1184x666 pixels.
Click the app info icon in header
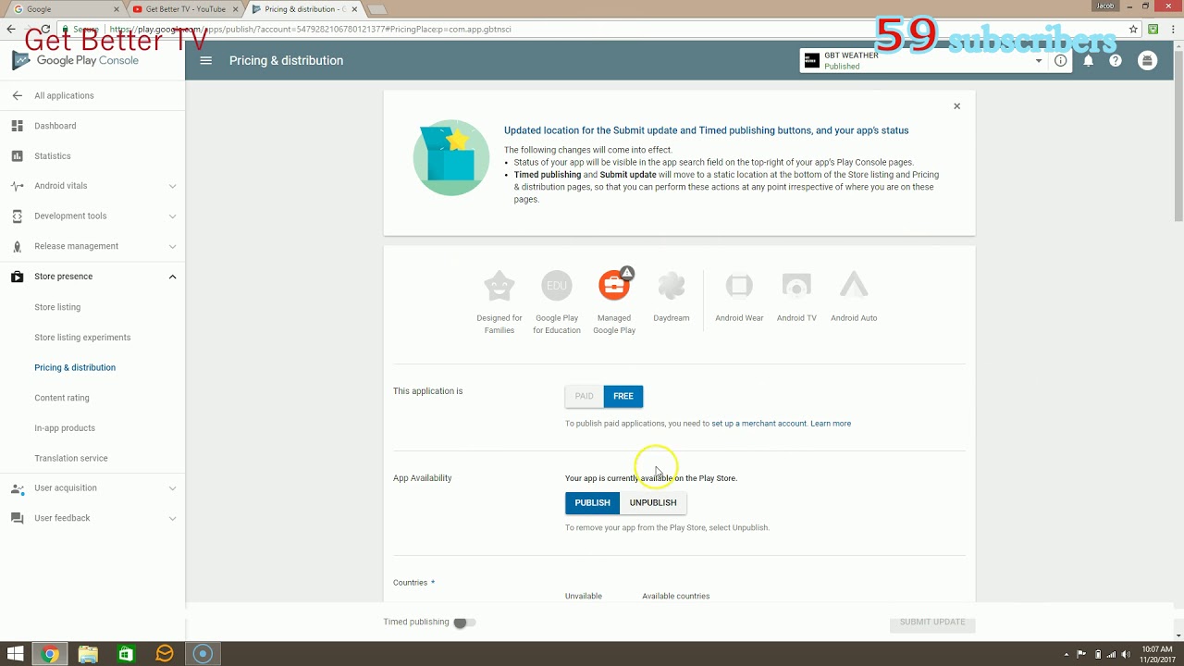click(1061, 61)
